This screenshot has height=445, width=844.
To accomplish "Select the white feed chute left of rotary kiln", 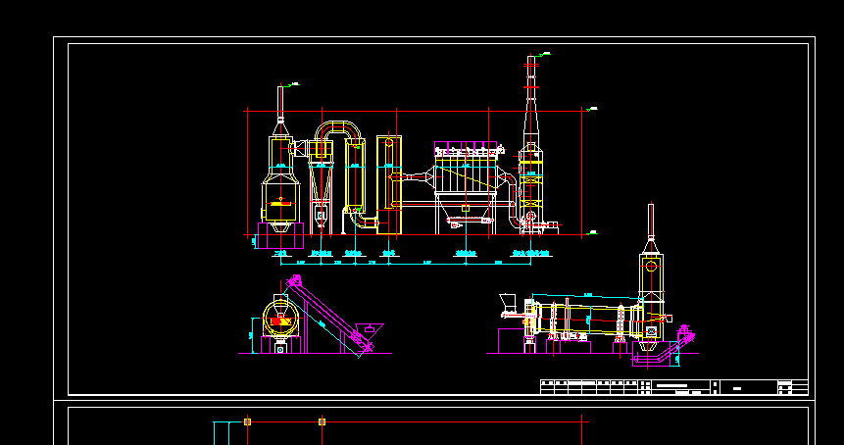I will pos(508,303).
